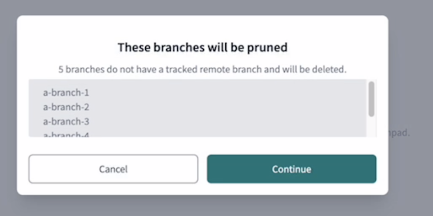
Task: Select the a-branch-1 list entry
Action: pos(66,93)
